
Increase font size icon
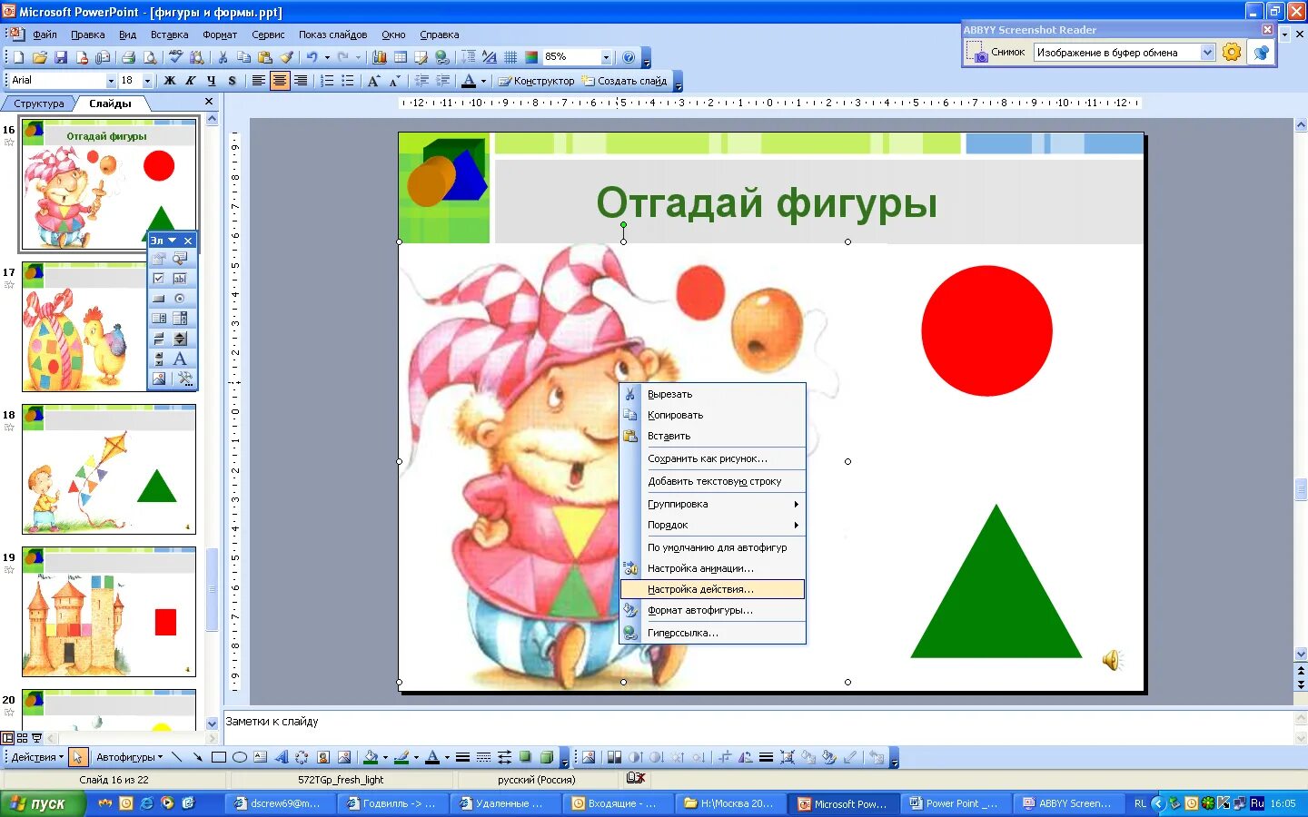[x=373, y=81]
